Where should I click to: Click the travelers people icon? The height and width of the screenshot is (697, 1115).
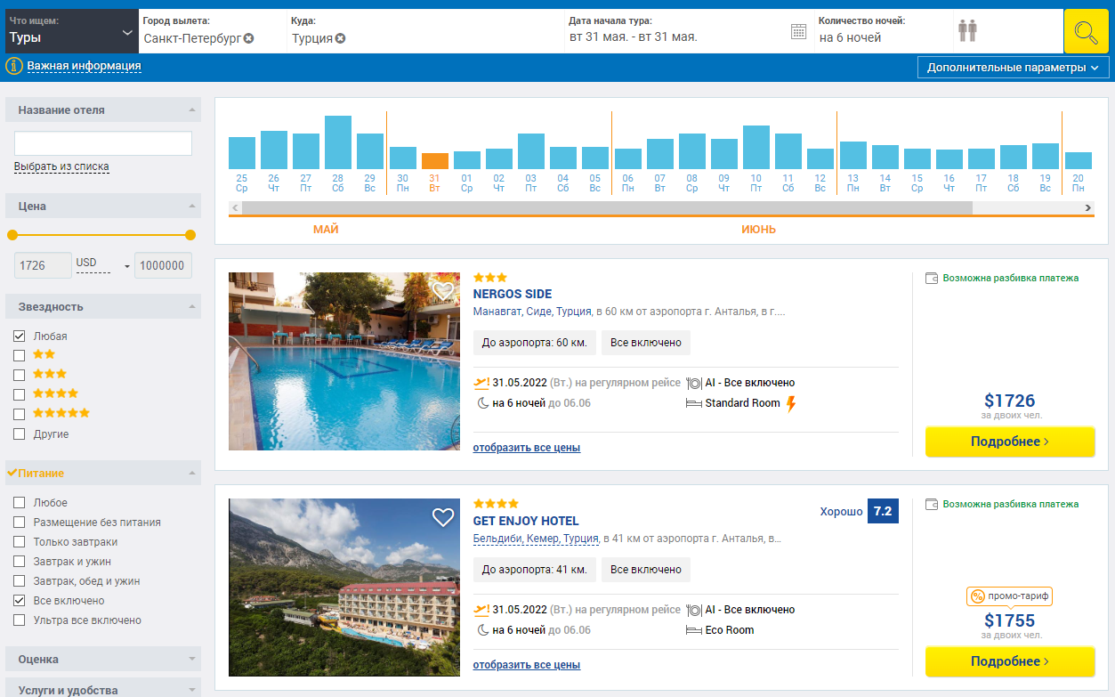pyautogui.click(x=967, y=31)
